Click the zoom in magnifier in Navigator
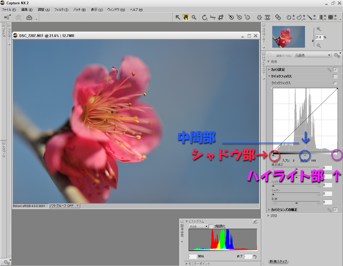 point(319,29)
